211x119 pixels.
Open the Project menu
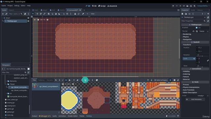10,6
